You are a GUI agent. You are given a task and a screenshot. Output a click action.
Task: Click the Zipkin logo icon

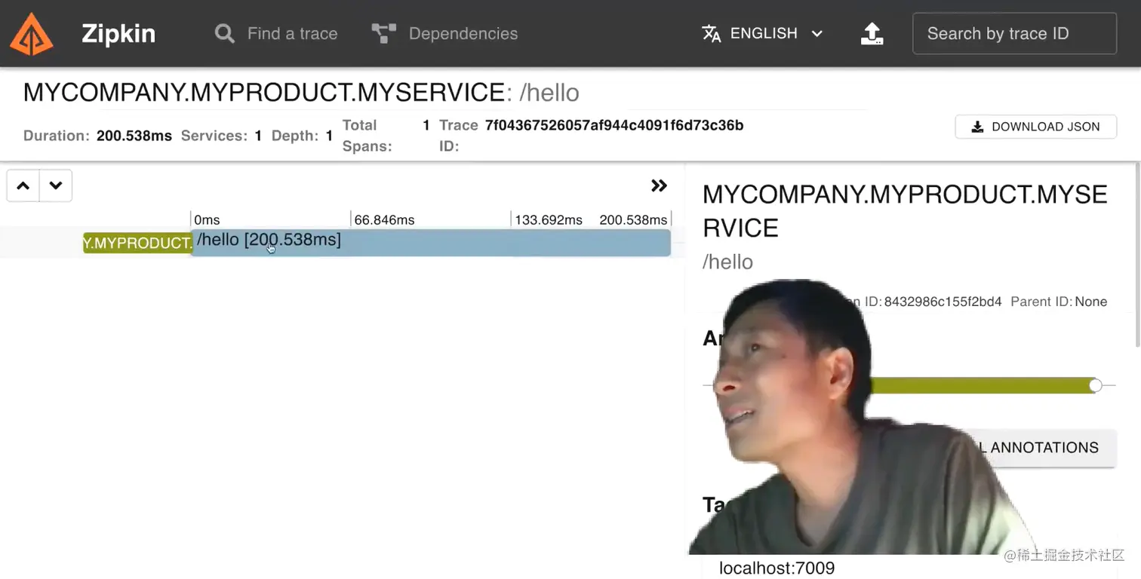[x=32, y=34]
